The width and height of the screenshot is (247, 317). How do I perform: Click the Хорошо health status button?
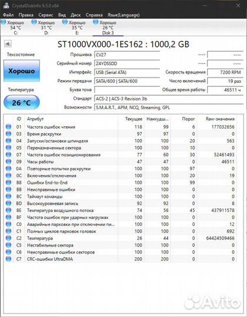[x=21, y=71]
